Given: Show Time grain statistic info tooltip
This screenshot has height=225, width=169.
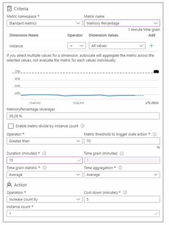Looking at the screenshot, I should coord(44,168).
